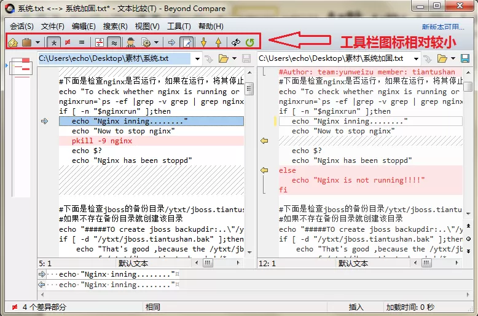Click status bar 加载时间: 0 秒

410,307
